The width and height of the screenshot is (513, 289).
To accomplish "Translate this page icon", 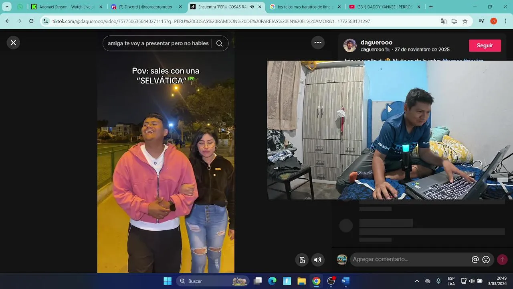I will coord(444,21).
